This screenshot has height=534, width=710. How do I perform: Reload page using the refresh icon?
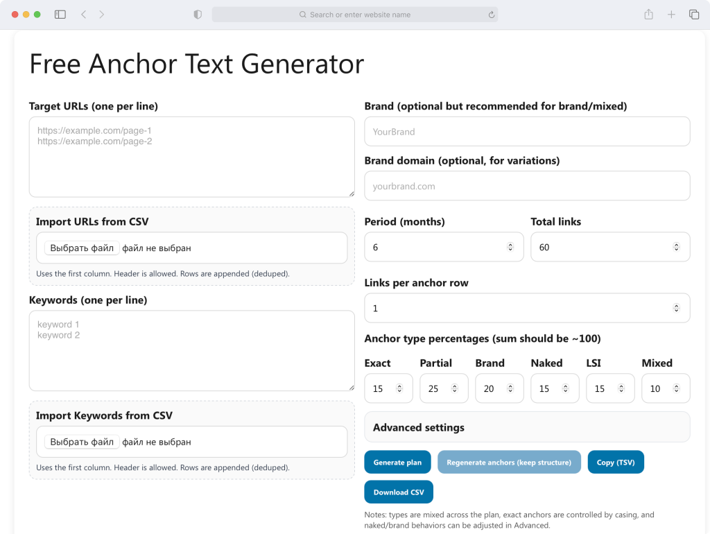pos(492,15)
